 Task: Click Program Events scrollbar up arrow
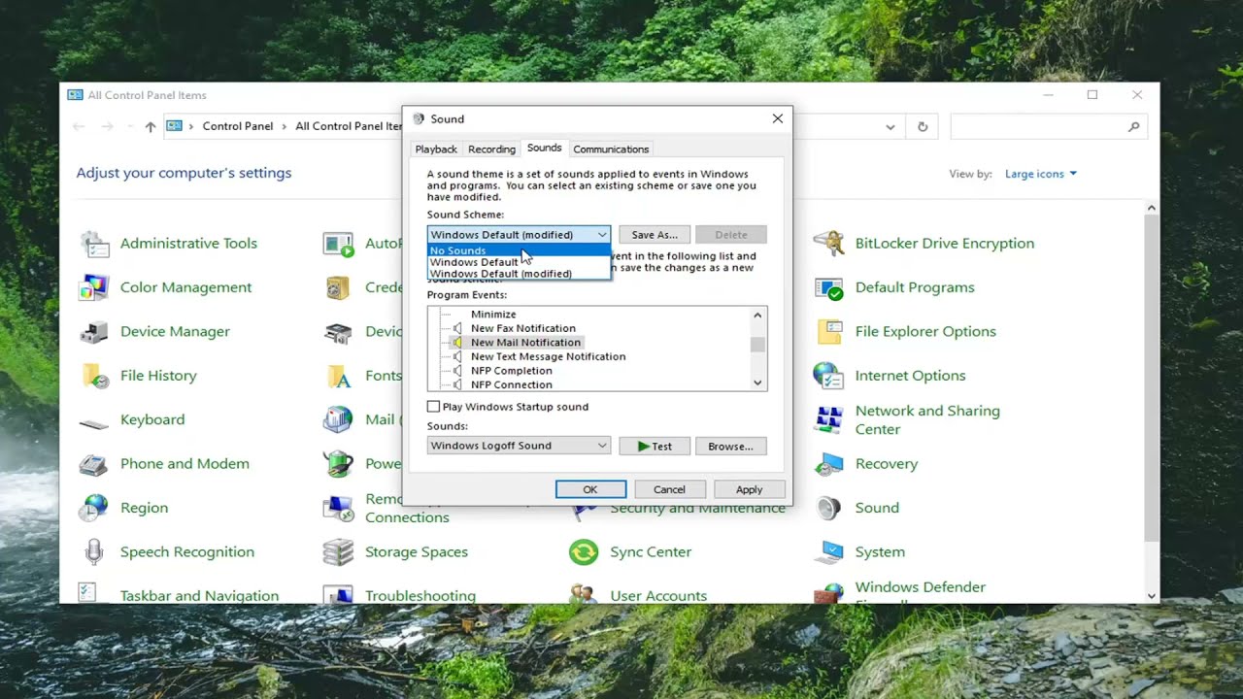758,315
